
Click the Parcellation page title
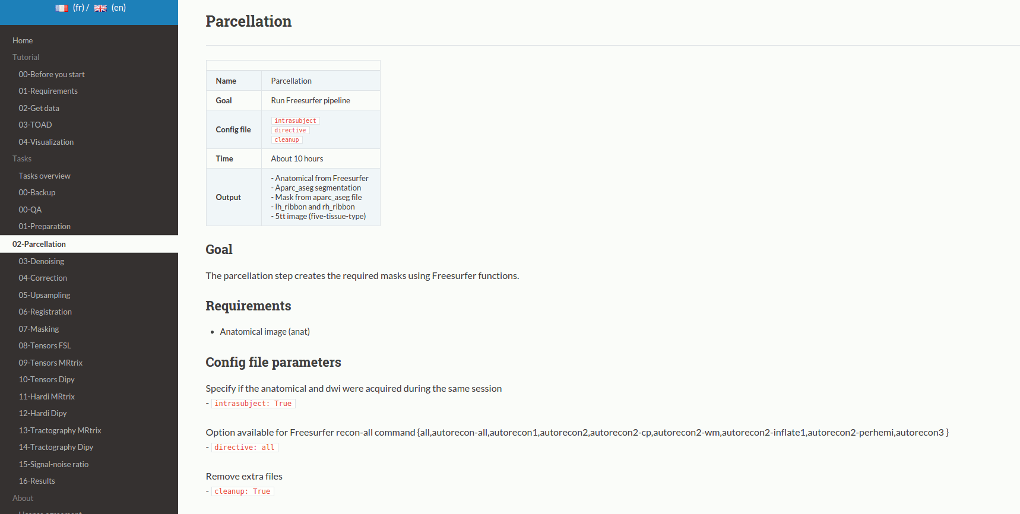249,21
